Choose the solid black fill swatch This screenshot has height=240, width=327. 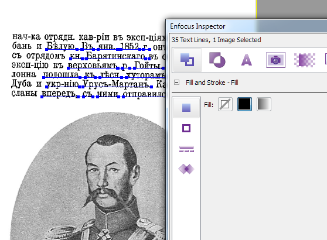244,104
